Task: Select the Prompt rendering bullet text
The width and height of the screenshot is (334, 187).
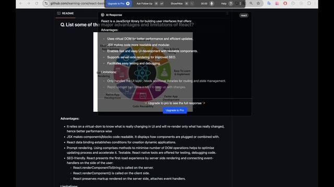Action: pos(141,150)
